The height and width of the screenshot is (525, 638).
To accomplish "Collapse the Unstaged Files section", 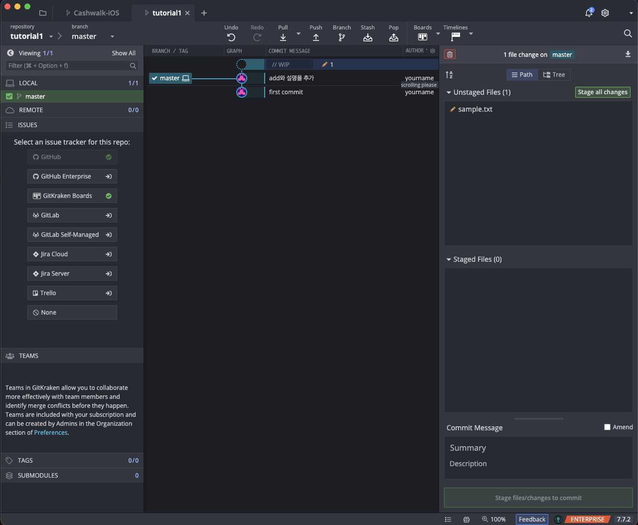I will coord(449,92).
